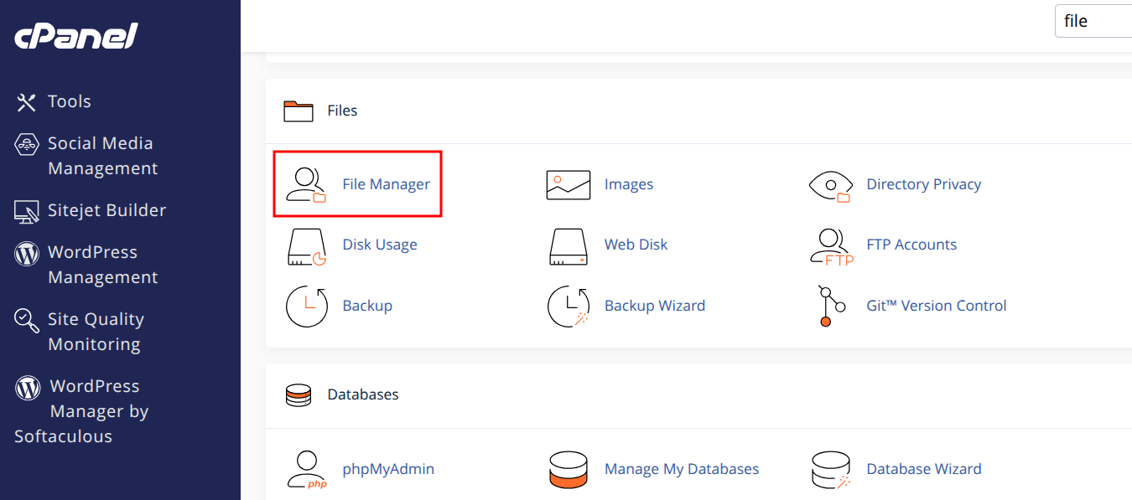The width and height of the screenshot is (1132, 500).
Task: Click the phpMyAdmin icon
Action: tap(308, 468)
